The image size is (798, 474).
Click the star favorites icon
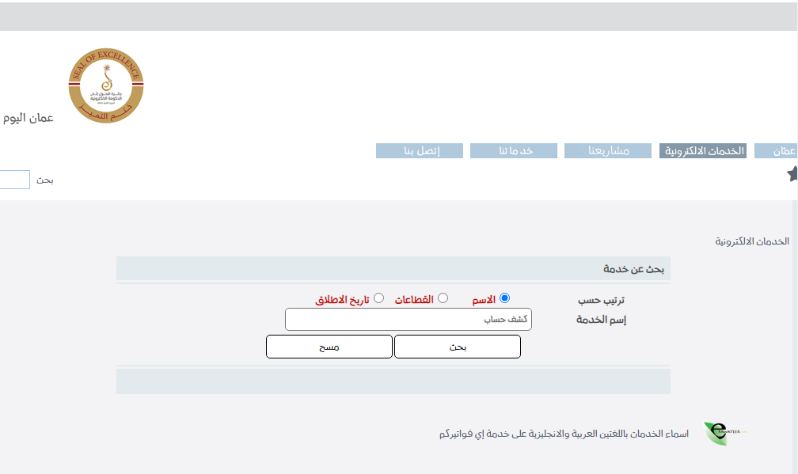pyautogui.click(x=792, y=174)
